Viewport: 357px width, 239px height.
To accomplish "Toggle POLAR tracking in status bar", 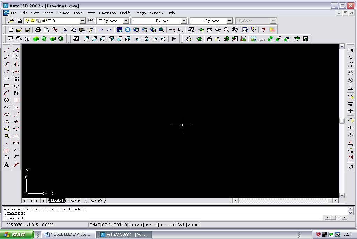I will [136, 225].
